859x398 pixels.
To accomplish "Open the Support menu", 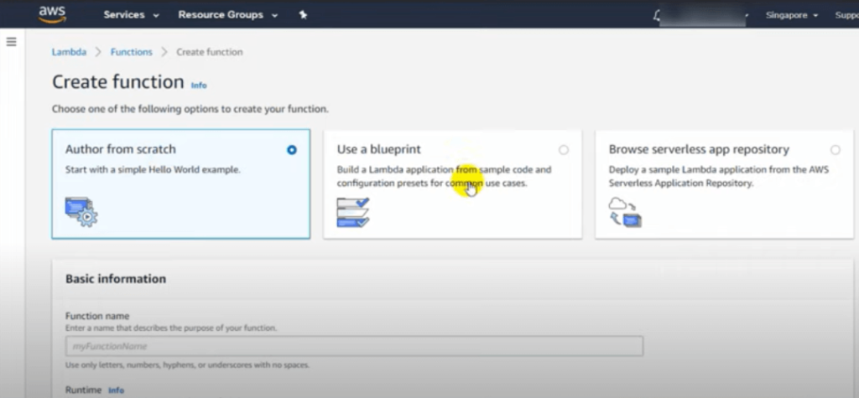I will tap(846, 15).
